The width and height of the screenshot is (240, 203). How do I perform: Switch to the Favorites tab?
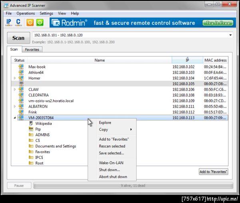click(32, 50)
